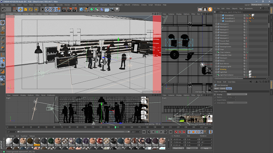Play animation forward
The image size is (273, 153).
pyautogui.click(x=157, y=132)
